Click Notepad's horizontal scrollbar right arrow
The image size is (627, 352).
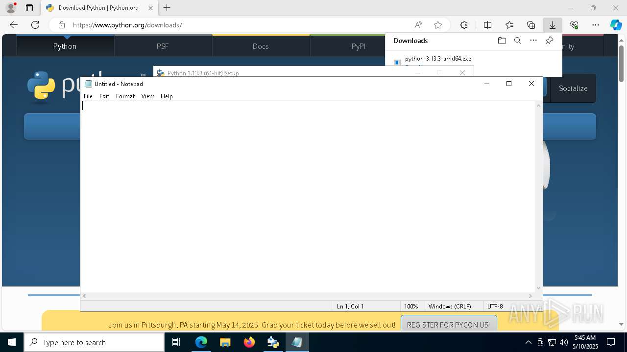[x=531, y=296]
